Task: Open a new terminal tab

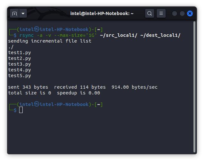Action: pos(14,13)
